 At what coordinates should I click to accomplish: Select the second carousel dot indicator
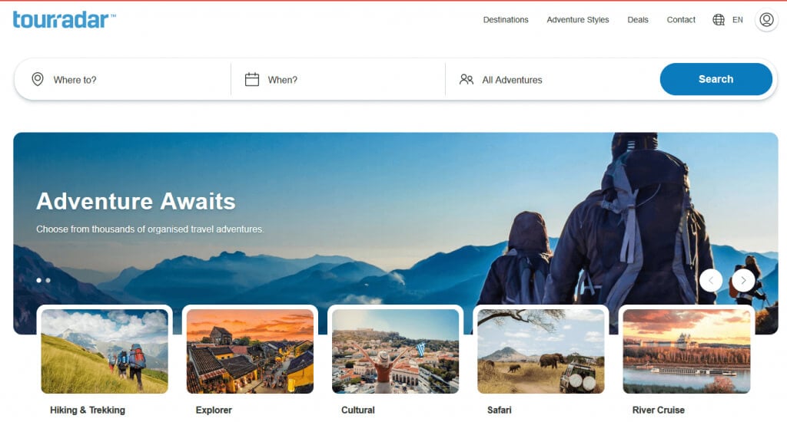(x=48, y=280)
